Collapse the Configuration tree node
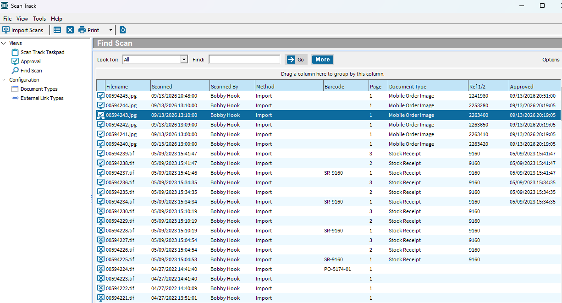 [x=4, y=80]
